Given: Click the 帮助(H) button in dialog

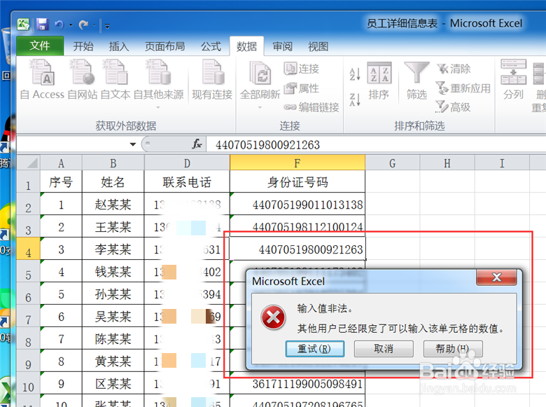Looking at the screenshot, I should [453, 348].
